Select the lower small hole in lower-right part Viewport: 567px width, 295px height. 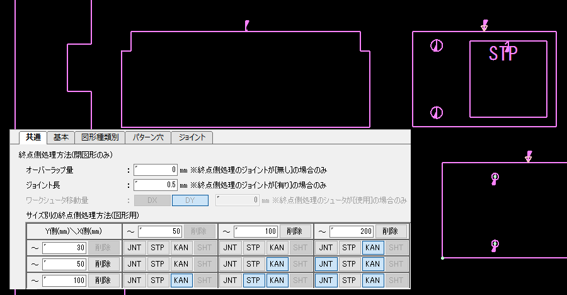point(495,245)
